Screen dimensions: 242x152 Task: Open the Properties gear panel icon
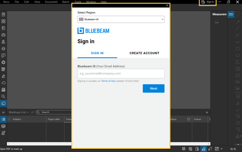(x=3, y=62)
